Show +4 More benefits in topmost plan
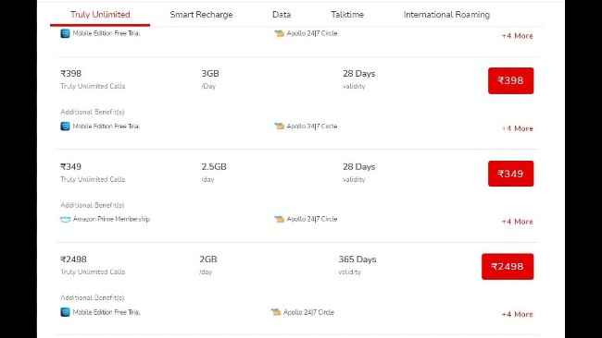Viewport: 602px width, 338px height. [x=518, y=36]
